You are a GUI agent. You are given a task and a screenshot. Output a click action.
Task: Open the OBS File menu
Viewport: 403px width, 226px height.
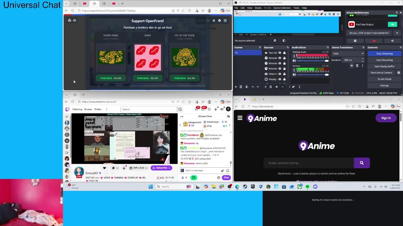236,8
